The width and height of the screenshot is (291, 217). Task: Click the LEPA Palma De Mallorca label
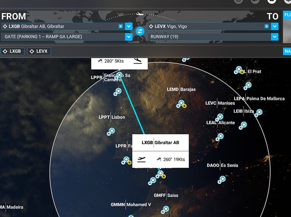coord(259,99)
